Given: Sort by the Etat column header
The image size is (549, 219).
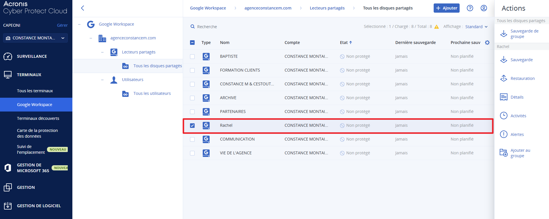Looking at the screenshot, I should point(346,43).
